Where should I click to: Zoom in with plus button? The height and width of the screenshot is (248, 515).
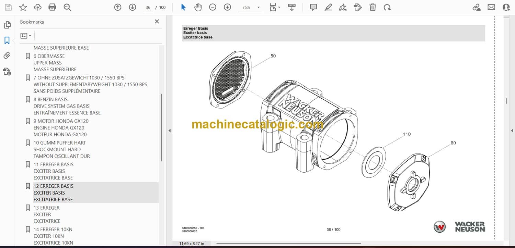point(227,7)
